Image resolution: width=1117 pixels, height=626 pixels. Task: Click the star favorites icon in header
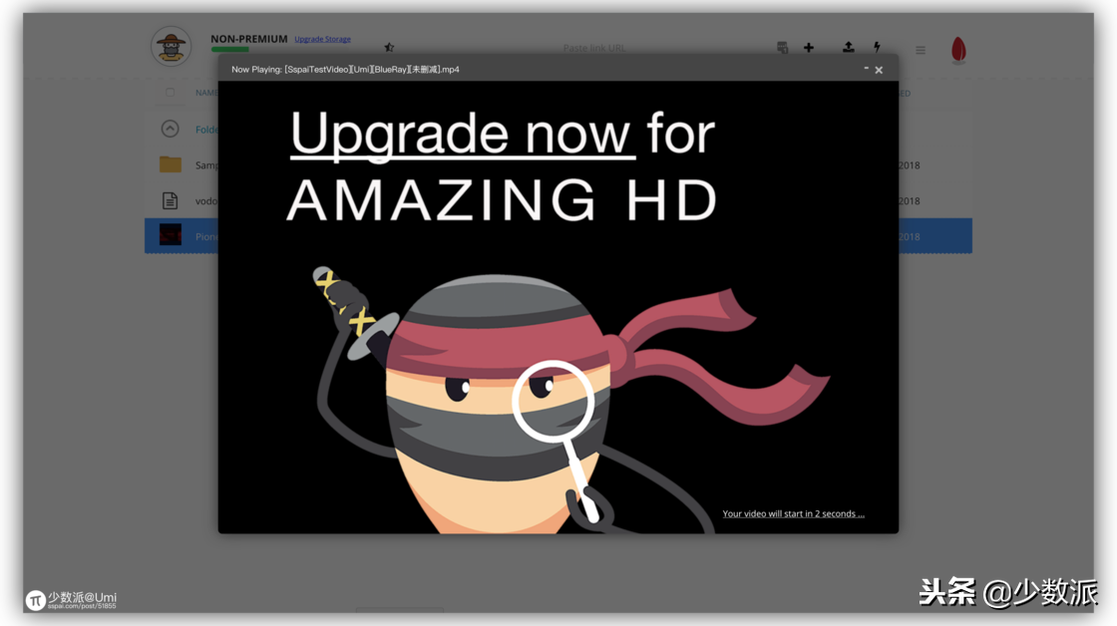click(389, 48)
